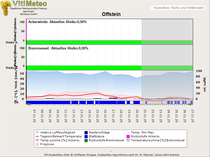Click the left arrow of the date axis

[x=28, y=104]
